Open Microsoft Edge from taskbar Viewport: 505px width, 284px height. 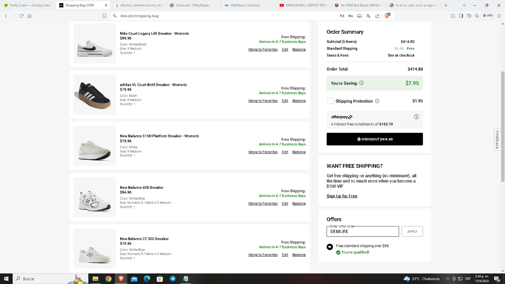pos(147,279)
